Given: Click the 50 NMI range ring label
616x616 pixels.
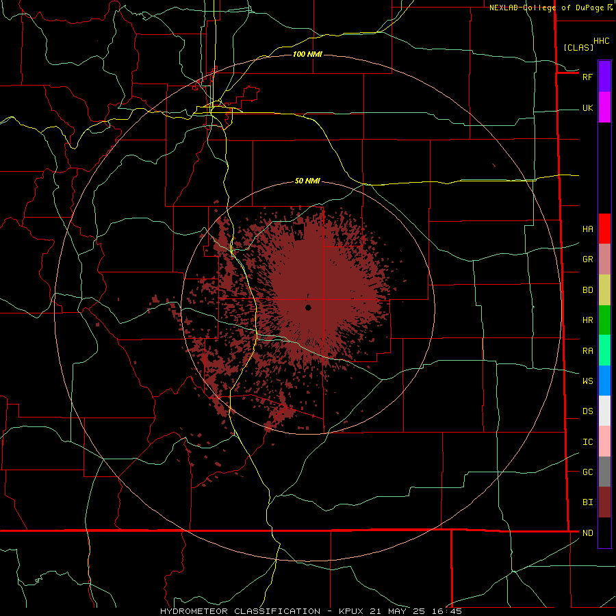Looking at the screenshot, I should (307, 181).
